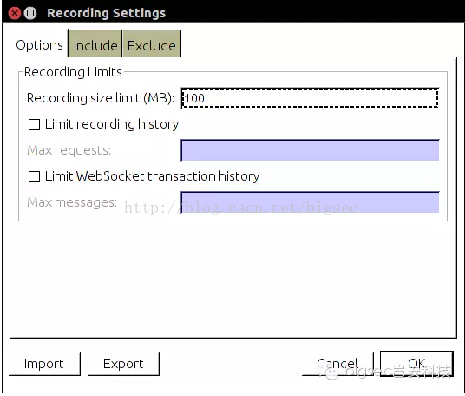Focus the Recording size limit input field
This screenshot has height=396, width=465.
pos(310,98)
